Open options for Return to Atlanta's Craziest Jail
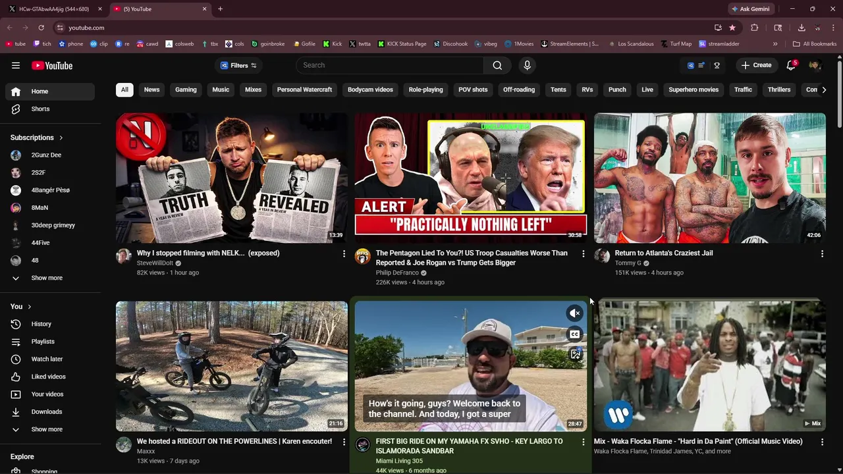The width and height of the screenshot is (843, 474). pyautogui.click(x=822, y=253)
